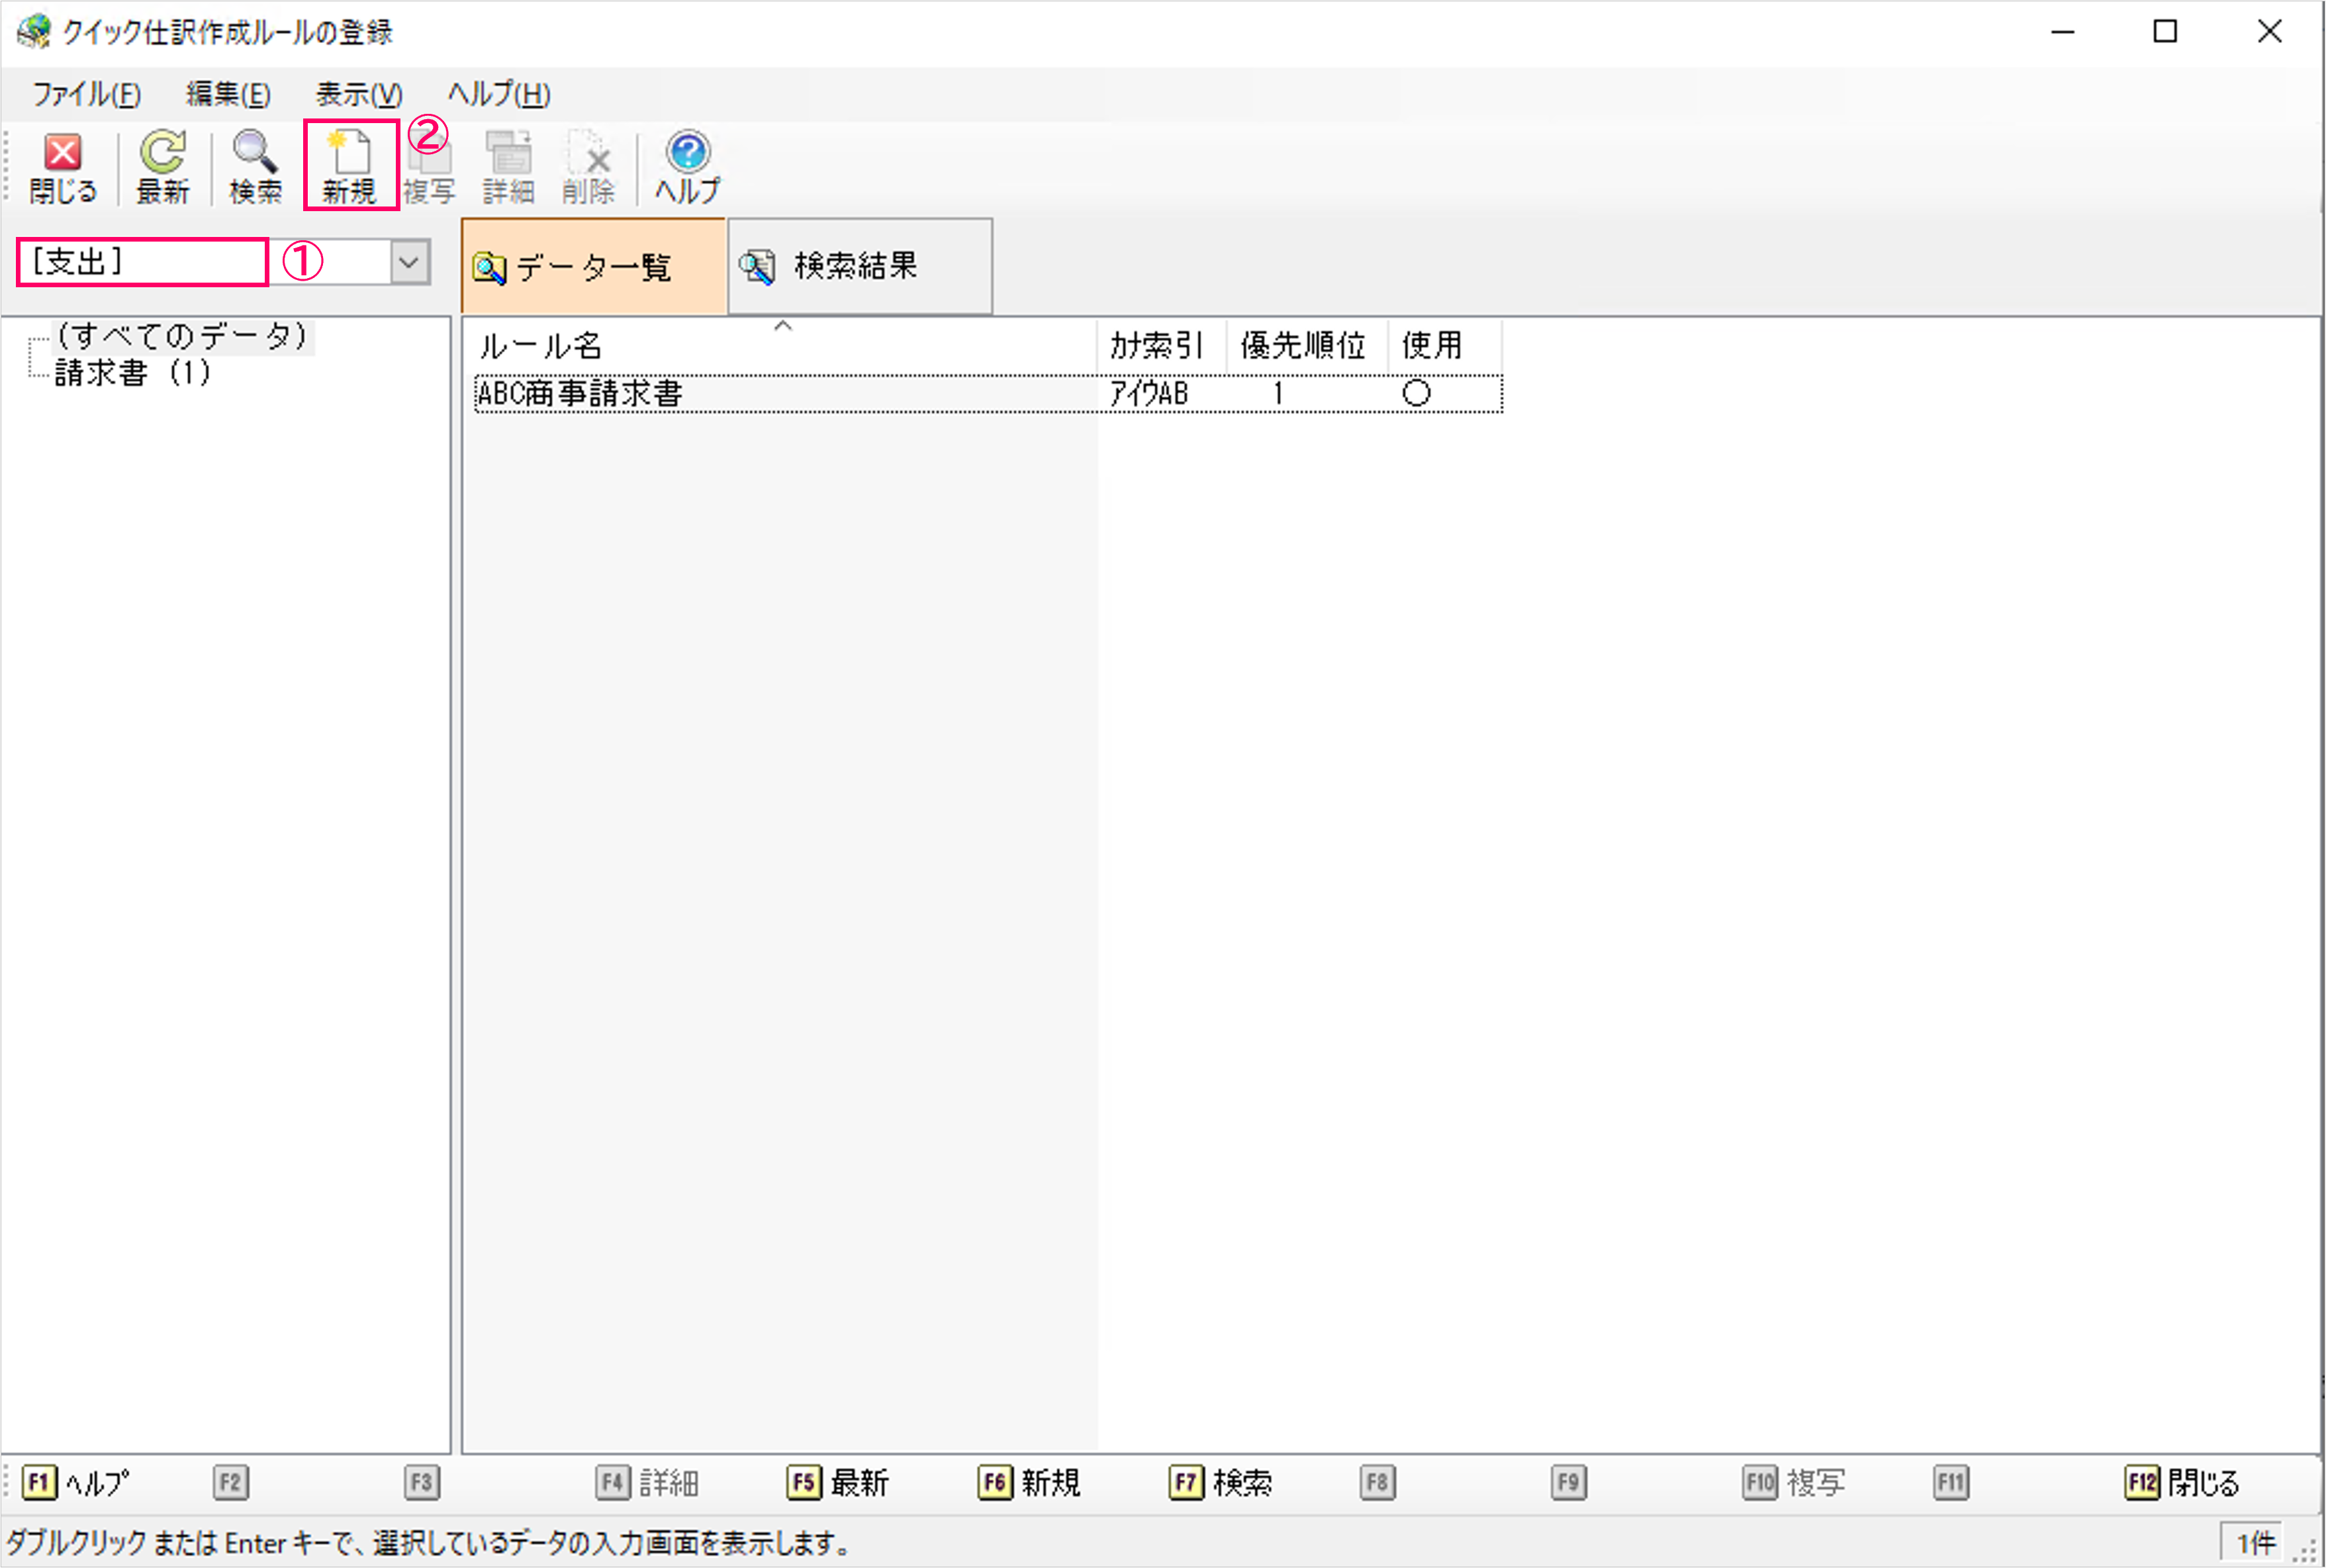Select 請求書 (1) tree item
This screenshot has height=1568, width=2326.
point(132,373)
